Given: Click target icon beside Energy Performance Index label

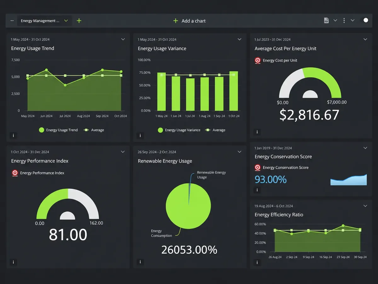Looking at the screenshot, I should click(x=14, y=173).
